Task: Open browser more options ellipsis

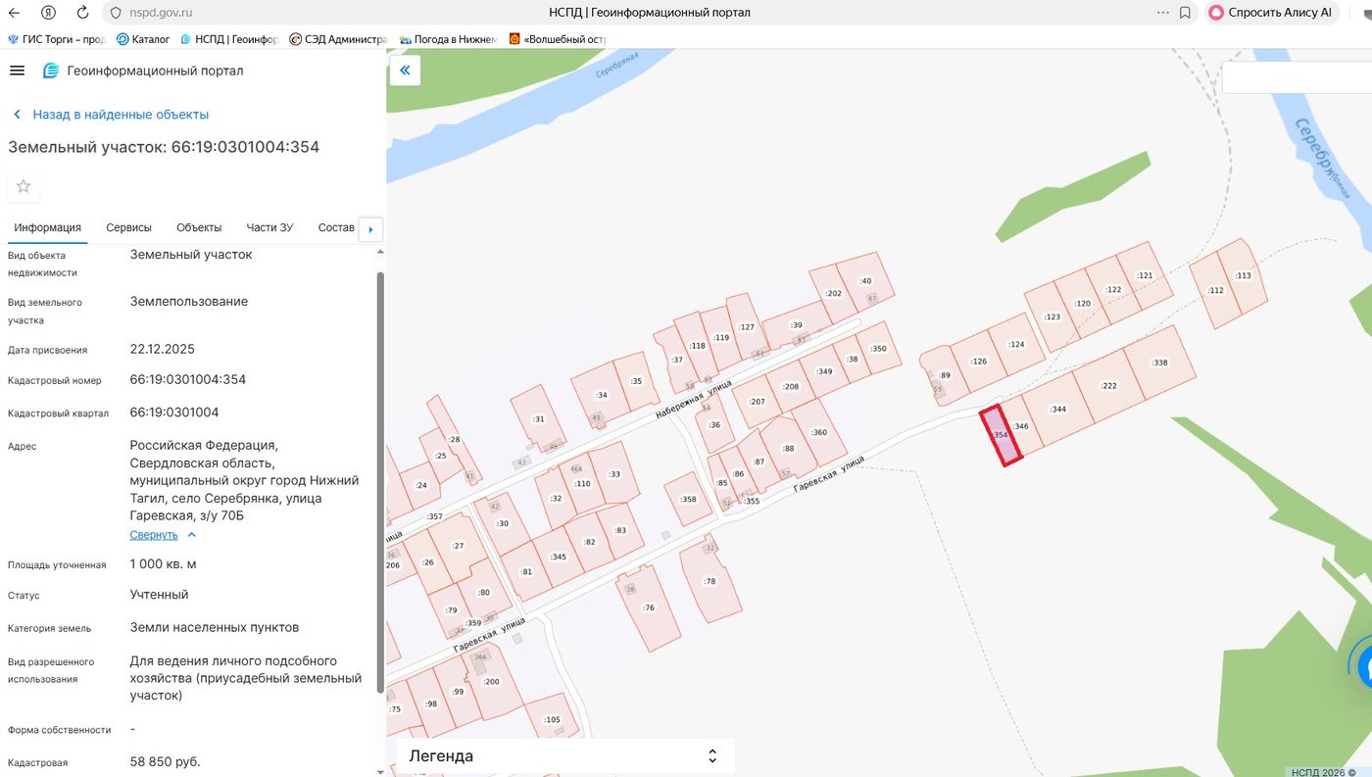Action: tap(1163, 13)
